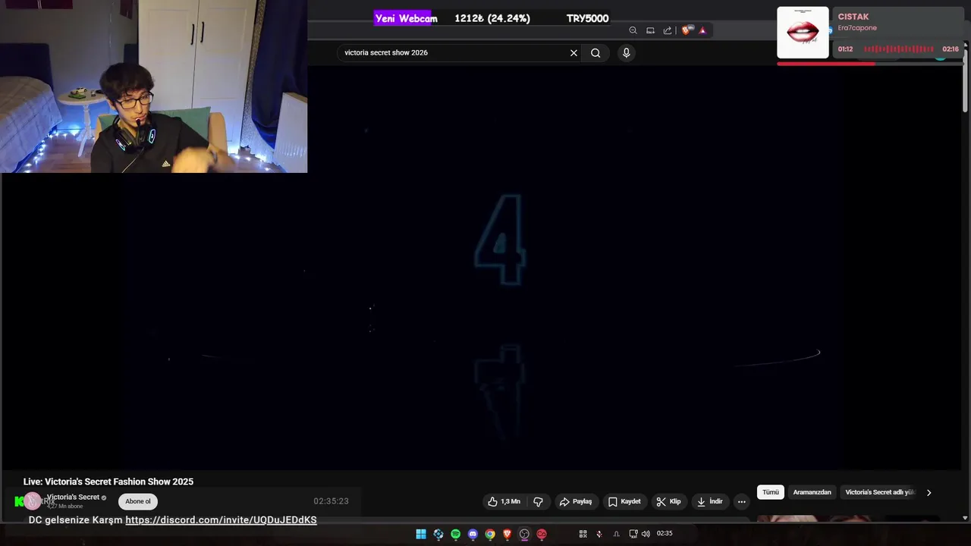Start voice search with the microphone icon

626,53
